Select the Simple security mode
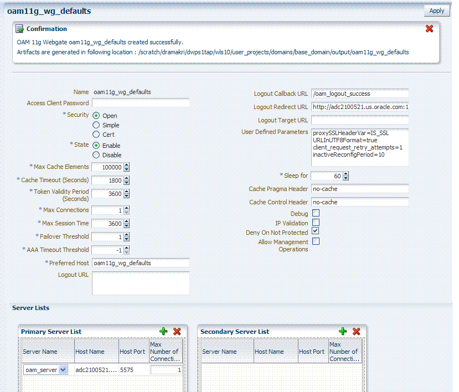 pyautogui.click(x=96, y=125)
